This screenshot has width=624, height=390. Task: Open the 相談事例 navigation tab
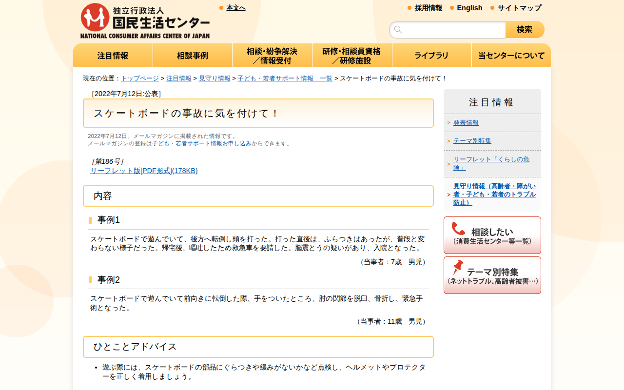193,56
